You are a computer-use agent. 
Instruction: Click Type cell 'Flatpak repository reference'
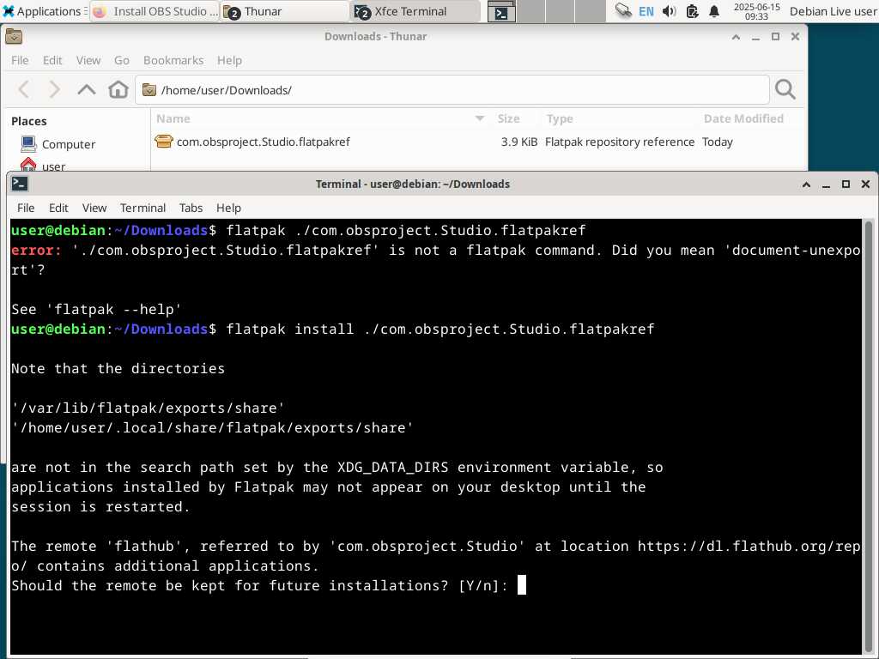coord(620,142)
